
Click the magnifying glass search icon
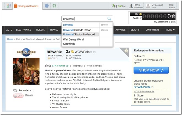109,19
